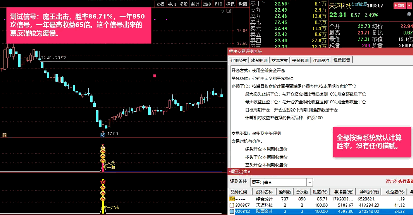This screenshot has width=413, height=215.
Task: Click the 评测条件 field showing 魔王出击★
Action: tap(278, 182)
